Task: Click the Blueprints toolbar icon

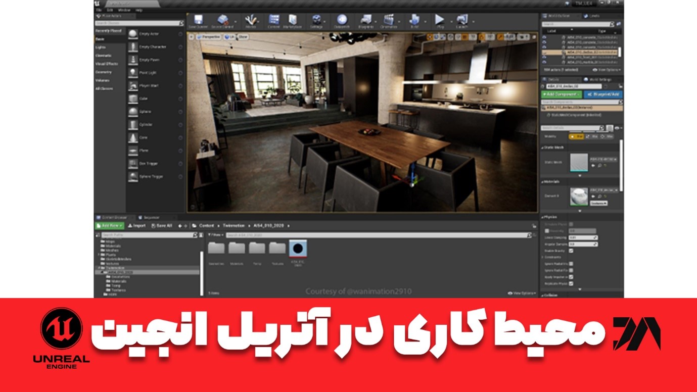Action: pos(365,20)
